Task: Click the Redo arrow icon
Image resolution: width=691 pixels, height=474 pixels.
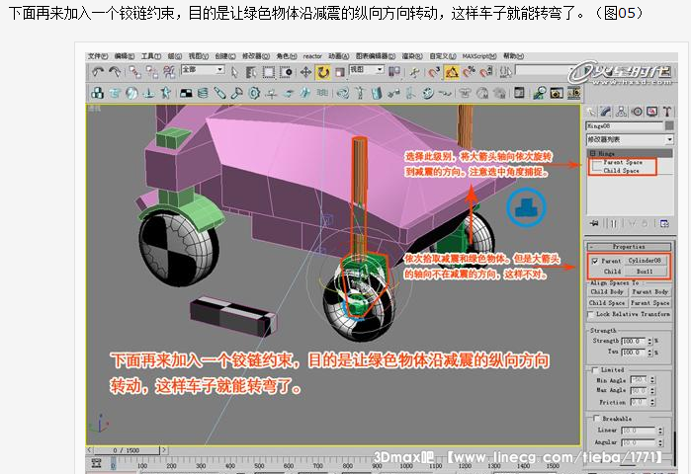Action: (114, 72)
